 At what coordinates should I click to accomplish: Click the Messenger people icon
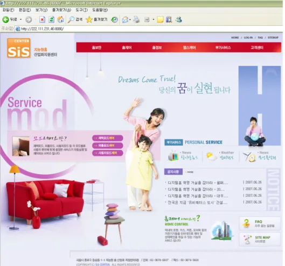(x=179, y=19)
